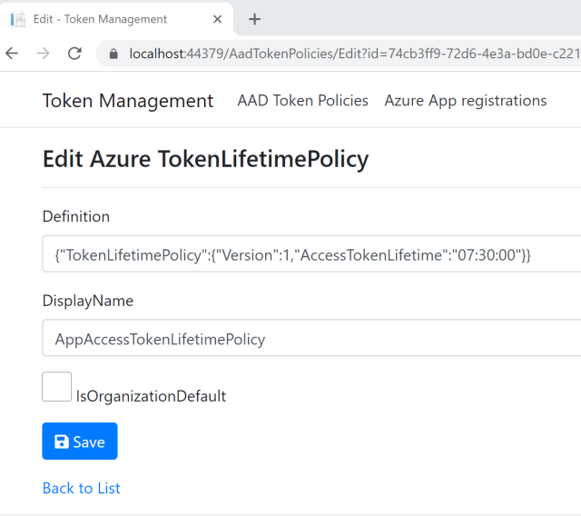Open Azure App registrations nav item
This screenshot has width=581, height=516.
(466, 101)
